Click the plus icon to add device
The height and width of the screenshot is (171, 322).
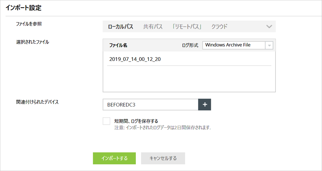[x=205, y=105]
